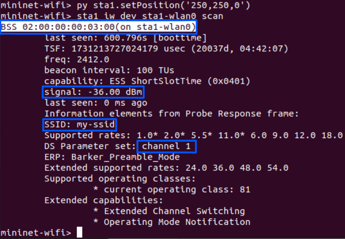The width and height of the screenshot is (345, 239).
Task: Click the setPosition command line
Action: (125, 5)
